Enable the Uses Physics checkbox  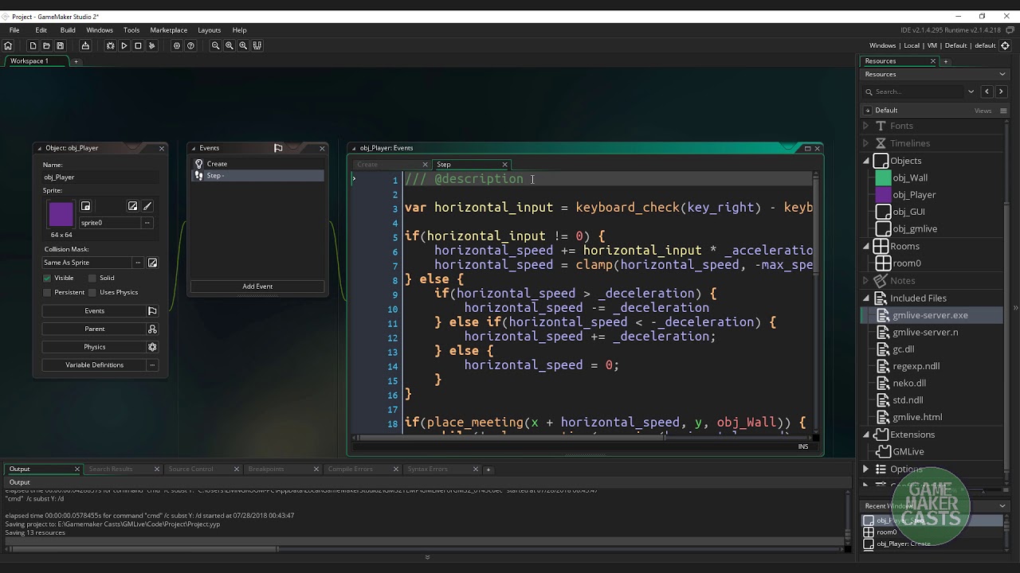pyautogui.click(x=92, y=292)
